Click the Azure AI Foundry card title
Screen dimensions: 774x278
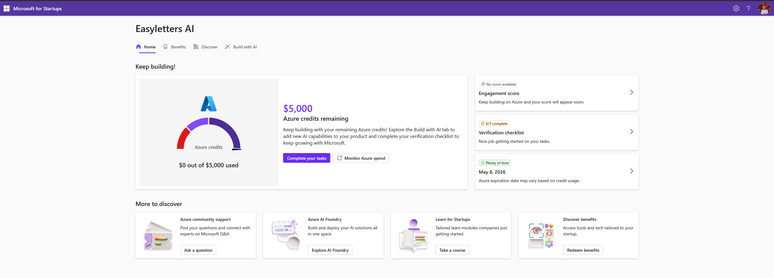click(x=325, y=219)
